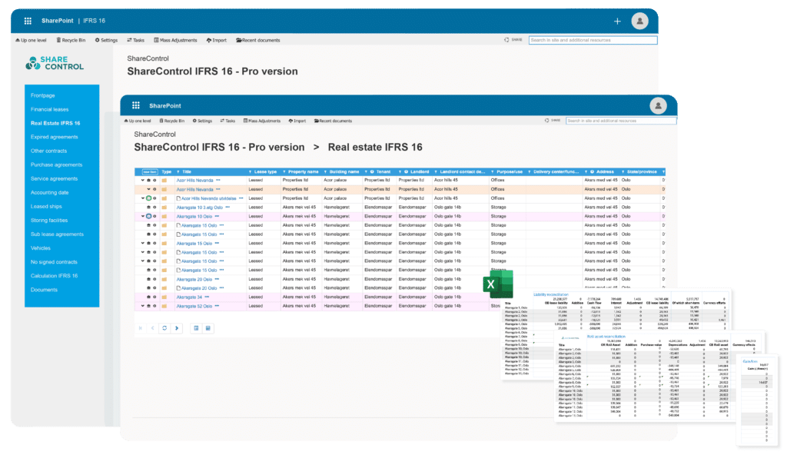
Task: Expand the Acor Hills Nevanda utvidelse row
Action: click(x=142, y=198)
